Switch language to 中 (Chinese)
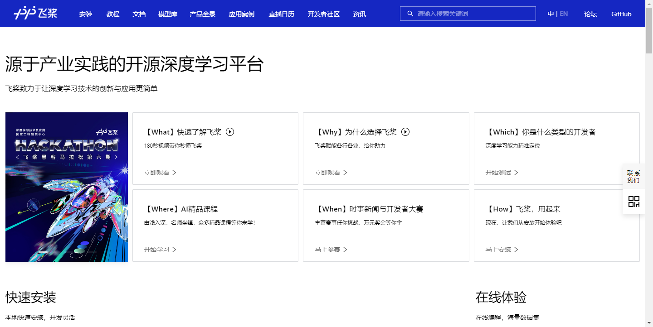The width and height of the screenshot is (653, 327). 551,14
